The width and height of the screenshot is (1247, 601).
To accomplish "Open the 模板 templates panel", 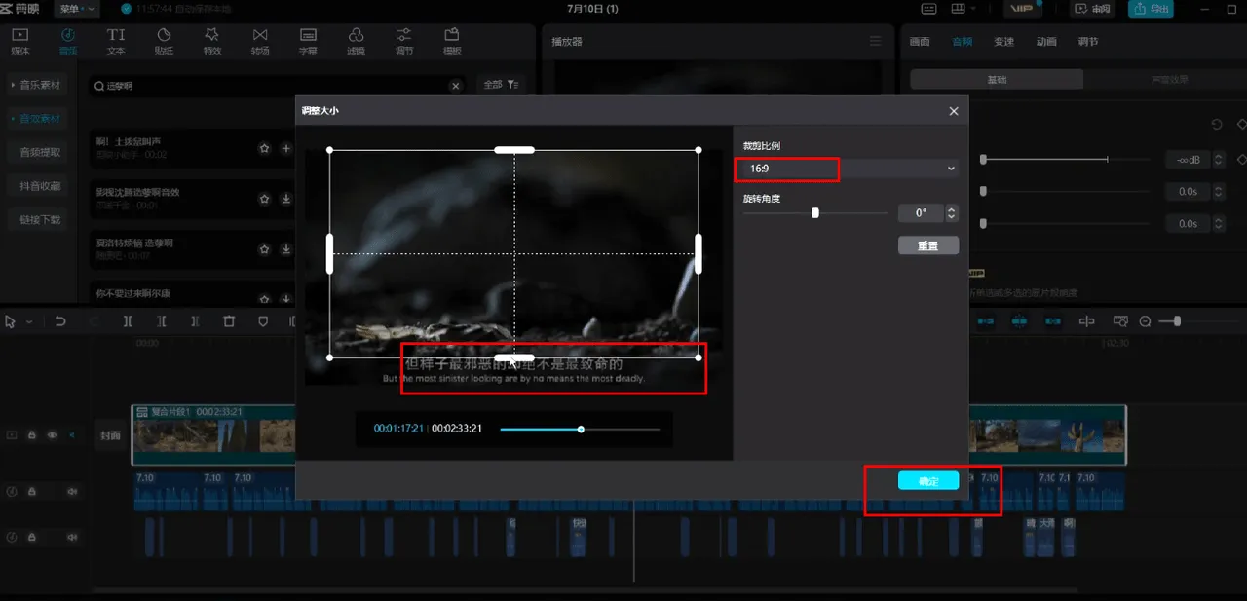I will pyautogui.click(x=452, y=40).
